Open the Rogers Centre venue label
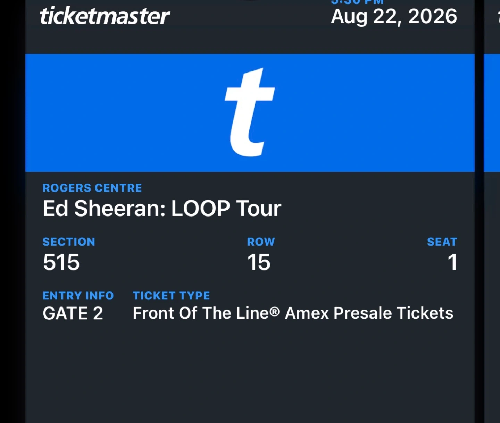Image resolution: width=500 pixels, height=423 pixels. tap(92, 188)
